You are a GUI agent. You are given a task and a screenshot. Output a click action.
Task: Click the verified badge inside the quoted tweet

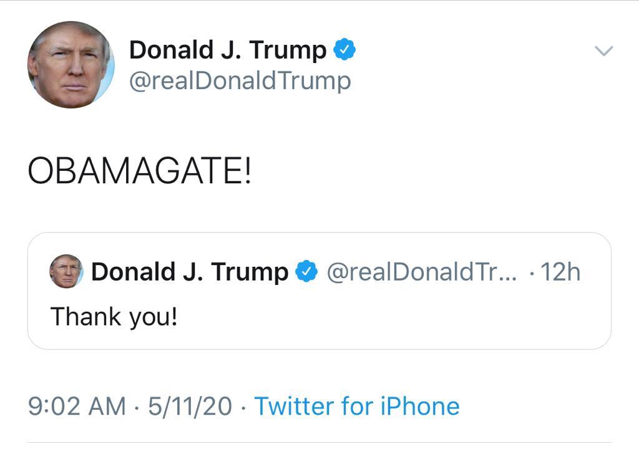(306, 272)
